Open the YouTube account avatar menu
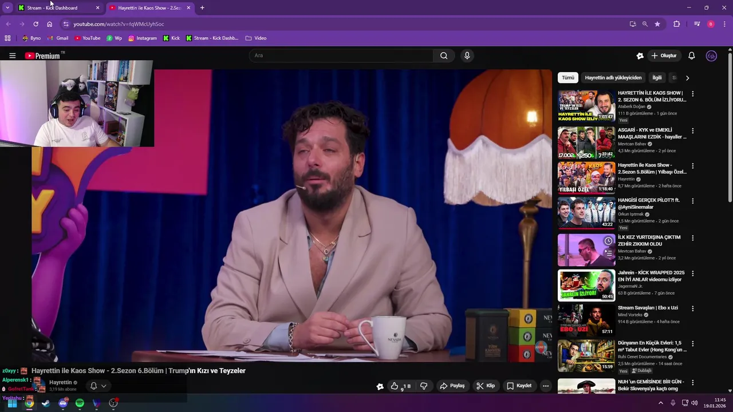Image resolution: width=733 pixels, height=412 pixels. tap(711, 56)
